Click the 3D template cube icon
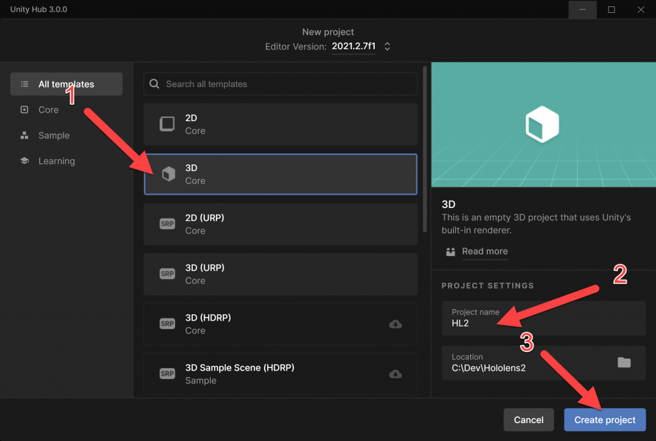This screenshot has width=656, height=441. 168,174
